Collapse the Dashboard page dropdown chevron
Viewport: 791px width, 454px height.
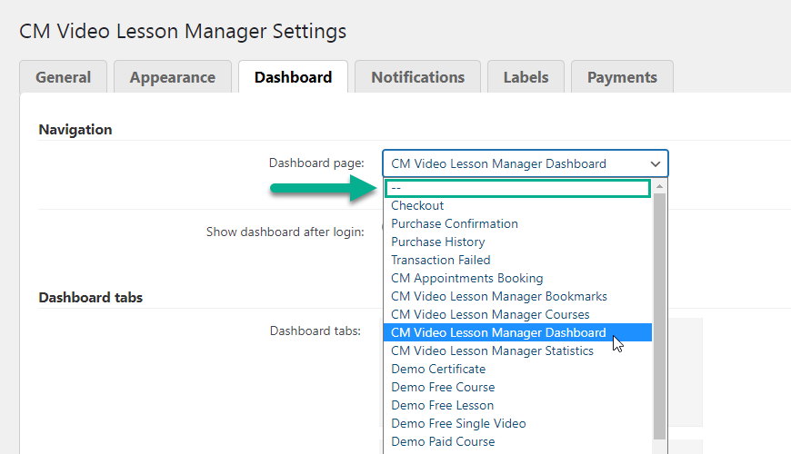click(x=655, y=163)
